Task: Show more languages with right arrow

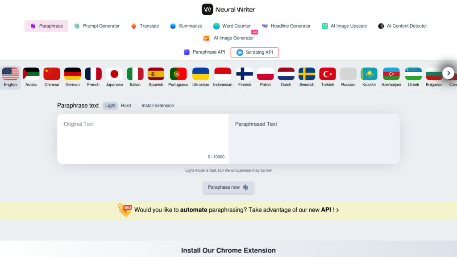Action: (448, 73)
